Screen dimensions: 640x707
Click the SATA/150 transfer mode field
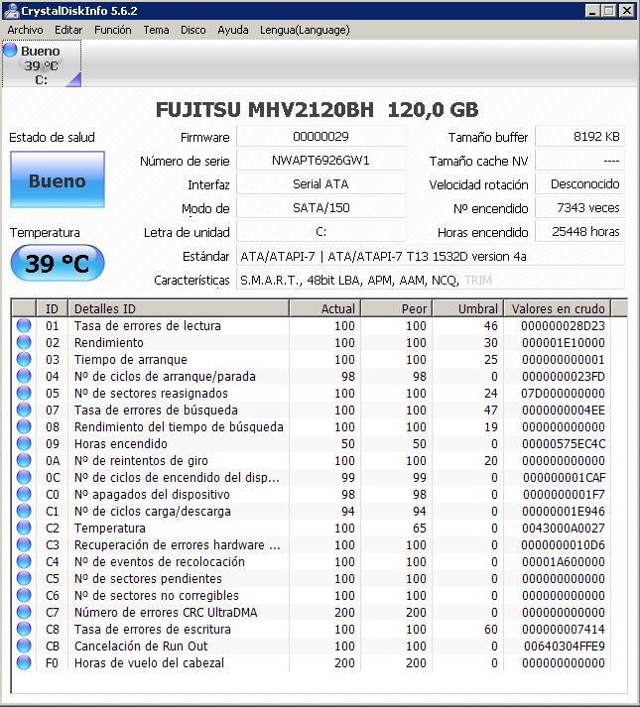pos(320,208)
